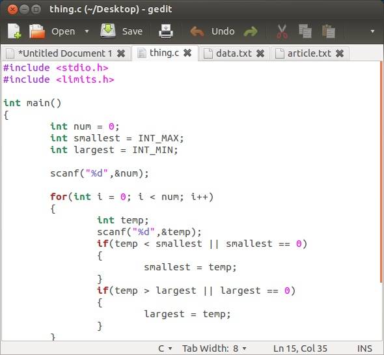The height and width of the screenshot is (355, 384).
Task: Open the Tab Width dropdown
Action: click(x=214, y=348)
